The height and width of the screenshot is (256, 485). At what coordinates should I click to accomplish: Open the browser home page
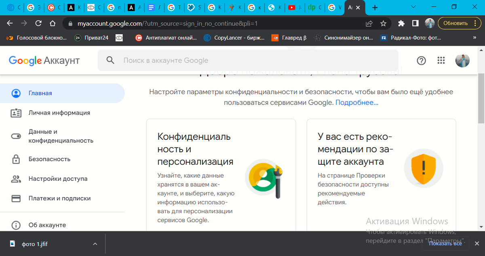point(53,23)
